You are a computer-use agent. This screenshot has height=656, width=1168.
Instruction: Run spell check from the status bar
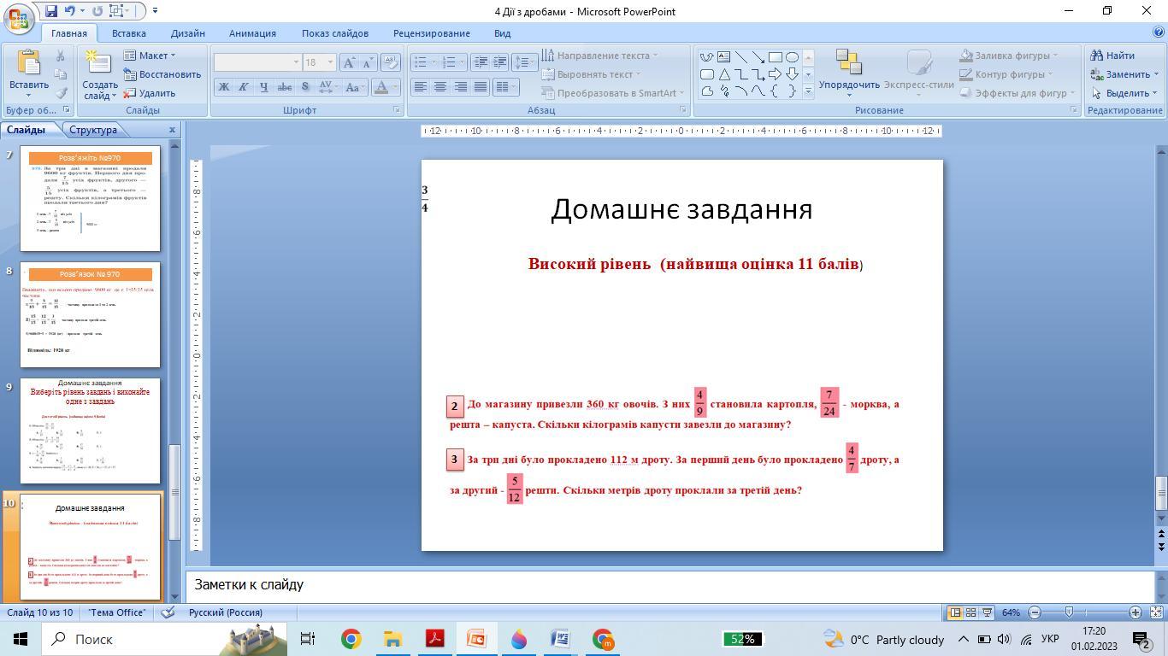pyautogui.click(x=168, y=612)
